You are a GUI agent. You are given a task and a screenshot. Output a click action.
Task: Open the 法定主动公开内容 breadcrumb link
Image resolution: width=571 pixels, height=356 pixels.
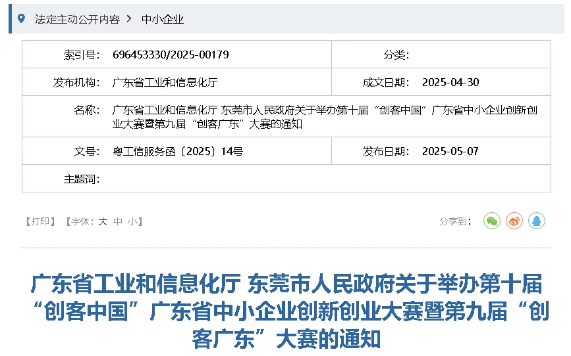coord(77,19)
